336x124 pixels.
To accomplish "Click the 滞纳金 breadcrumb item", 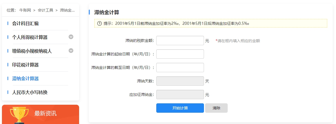I will pos(67,10).
